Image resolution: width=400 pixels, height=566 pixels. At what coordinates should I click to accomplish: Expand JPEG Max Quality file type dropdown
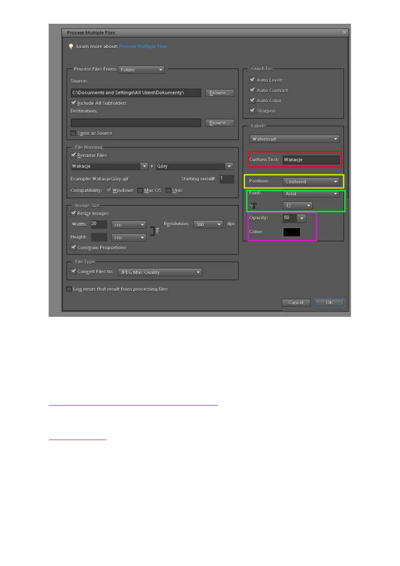pos(160,272)
